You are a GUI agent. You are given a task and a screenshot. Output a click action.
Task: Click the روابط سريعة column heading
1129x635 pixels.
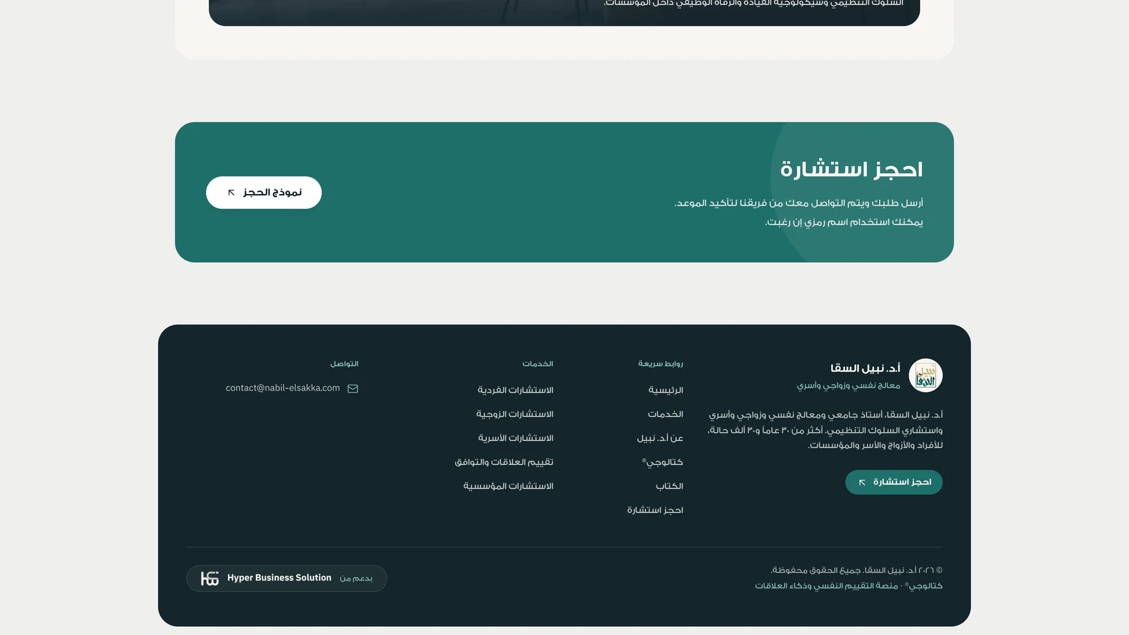click(660, 364)
